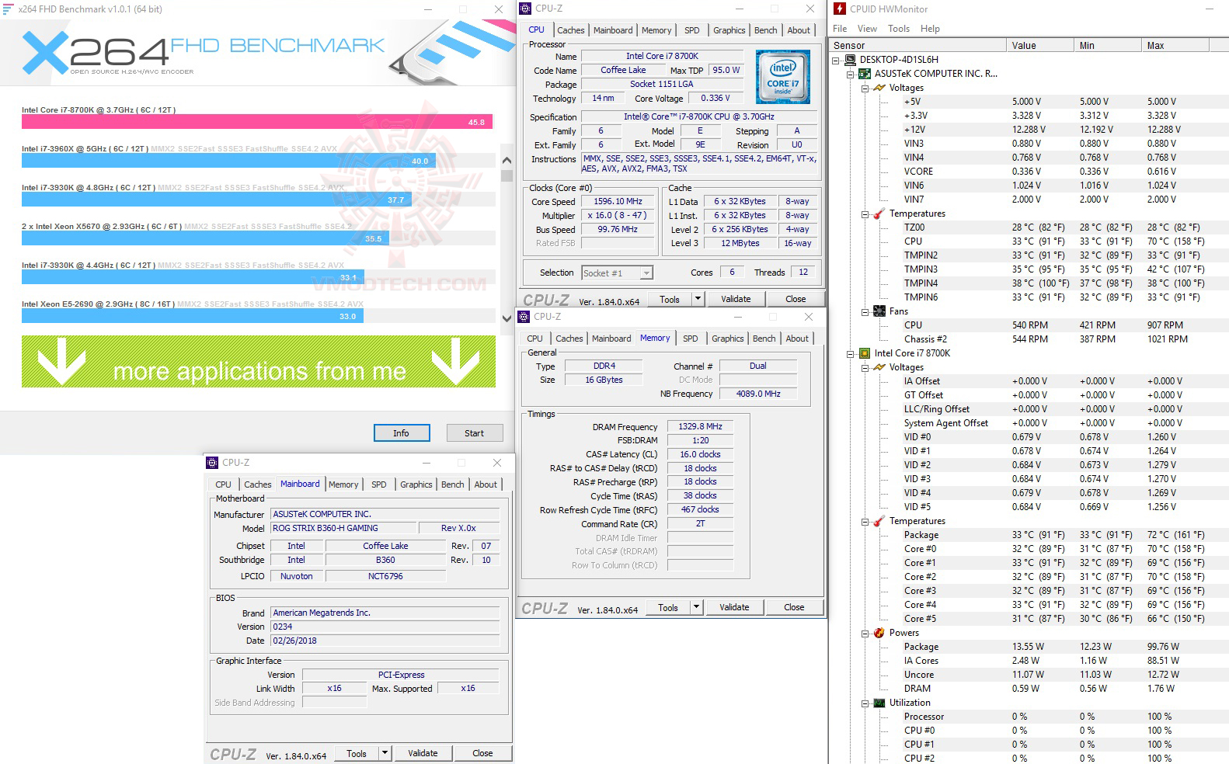Viewport: 1229px width, 764px height.
Task: Click the Info button in x264 benchmark
Action: click(x=401, y=433)
